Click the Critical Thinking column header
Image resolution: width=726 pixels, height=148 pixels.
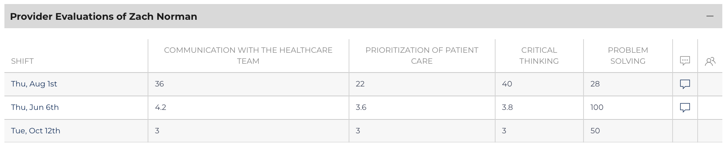click(x=539, y=56)
